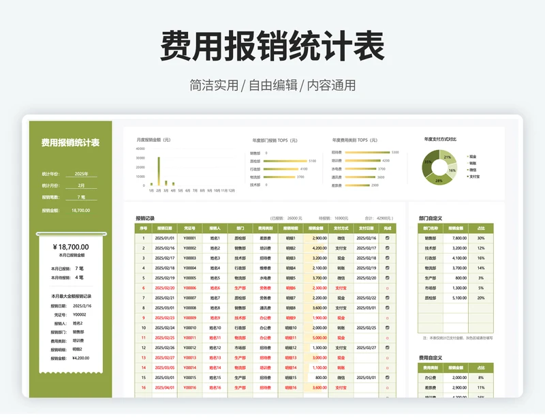545x420 pixels.
Task: Select cell 2025/01/01 in 报销日期 column
Action: [x=165, y=238]
